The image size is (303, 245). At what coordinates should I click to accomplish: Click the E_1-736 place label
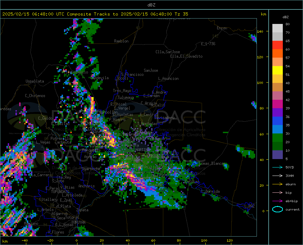[208, 44]
